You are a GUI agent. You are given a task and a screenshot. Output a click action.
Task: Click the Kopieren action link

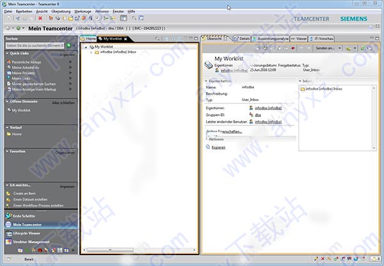point(218,148)
